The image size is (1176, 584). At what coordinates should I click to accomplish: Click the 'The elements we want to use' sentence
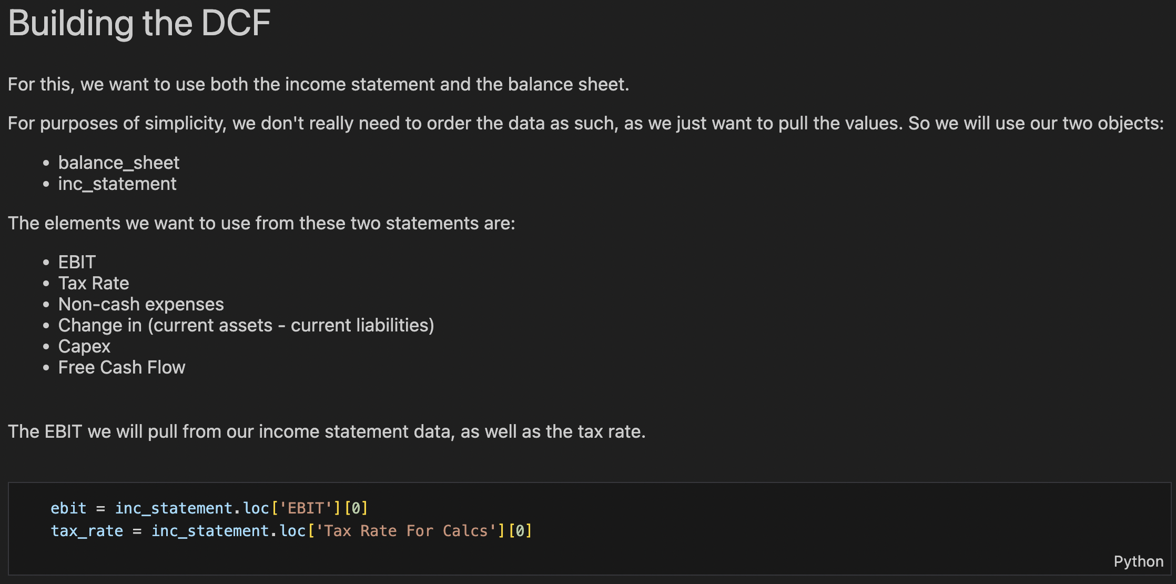(261, 223)
